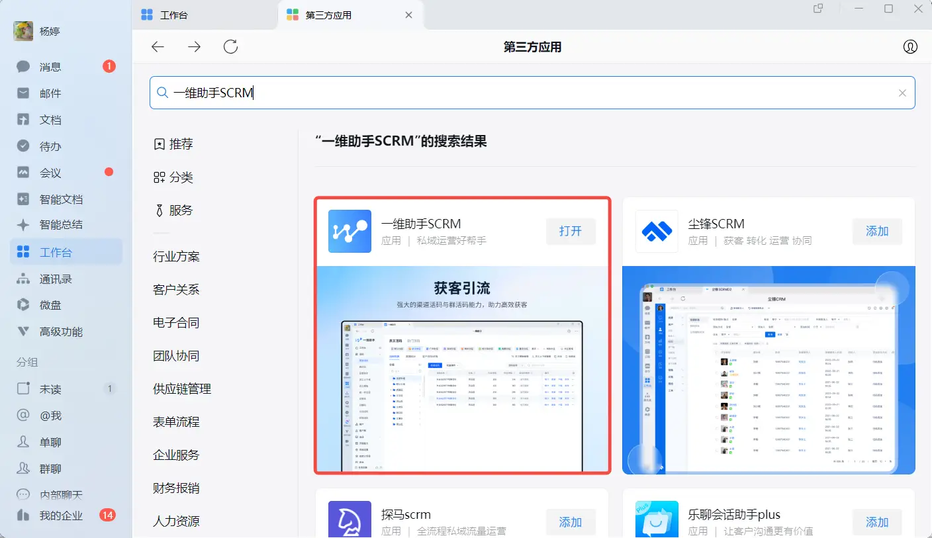Open the 企业服务 category
The image size is (932, 538).
click(x=176, y=455)
